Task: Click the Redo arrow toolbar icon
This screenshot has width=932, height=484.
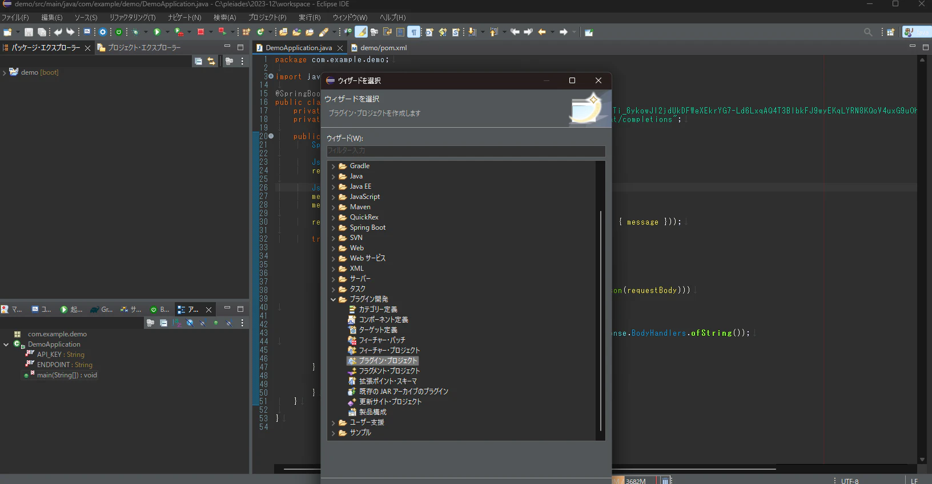Action: pyautogui.click(x=70, y=32)
